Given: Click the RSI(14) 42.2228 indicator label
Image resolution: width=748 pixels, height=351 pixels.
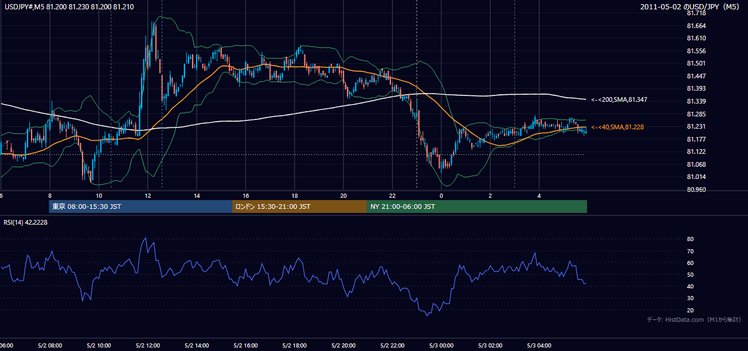Looking at the screenshot, I should tap(26, 222).
